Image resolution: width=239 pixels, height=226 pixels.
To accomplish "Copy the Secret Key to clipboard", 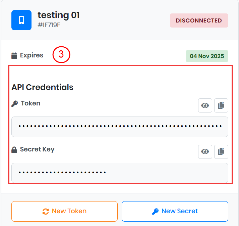I will [221, 152].
